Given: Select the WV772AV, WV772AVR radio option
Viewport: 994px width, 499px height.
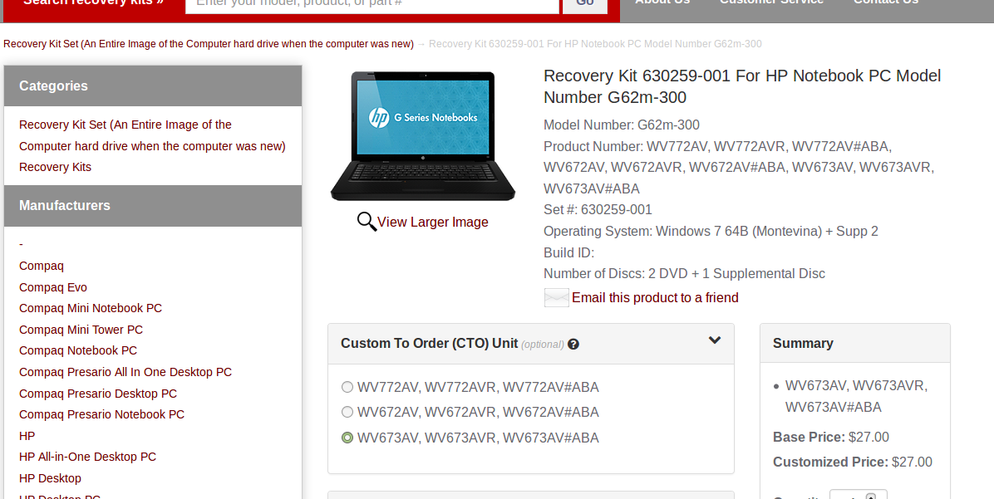Looking at the screenshot, I should tap(347, 387).
